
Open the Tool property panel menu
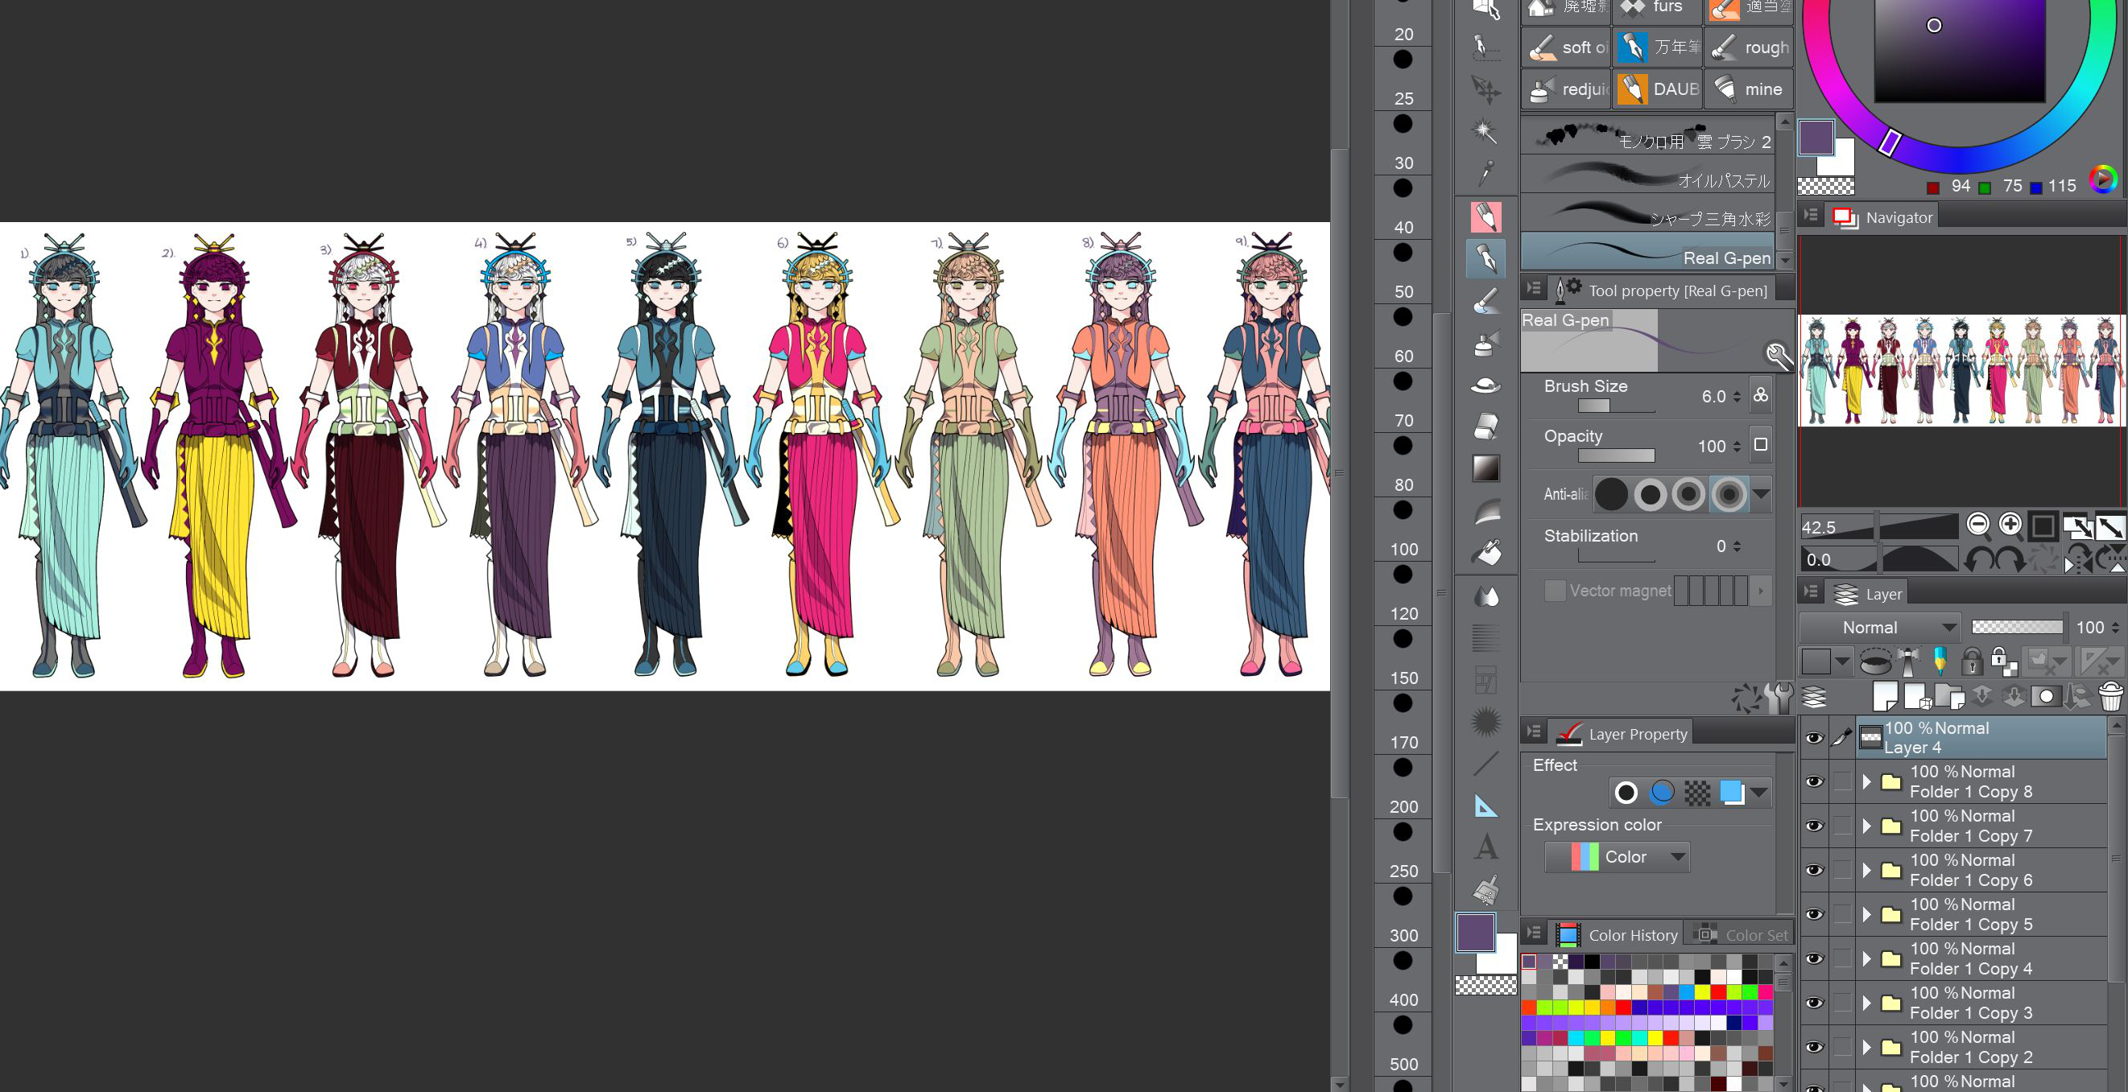click(1533, 289)
